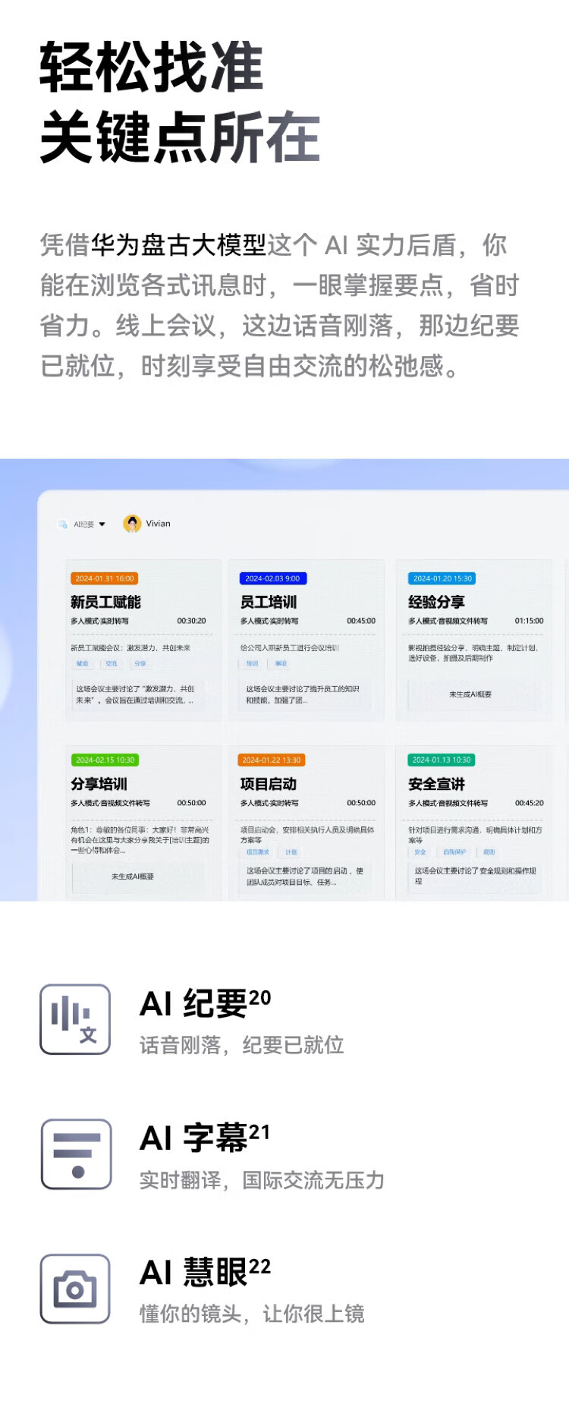Select the 经验分享 meeting record

436,602
